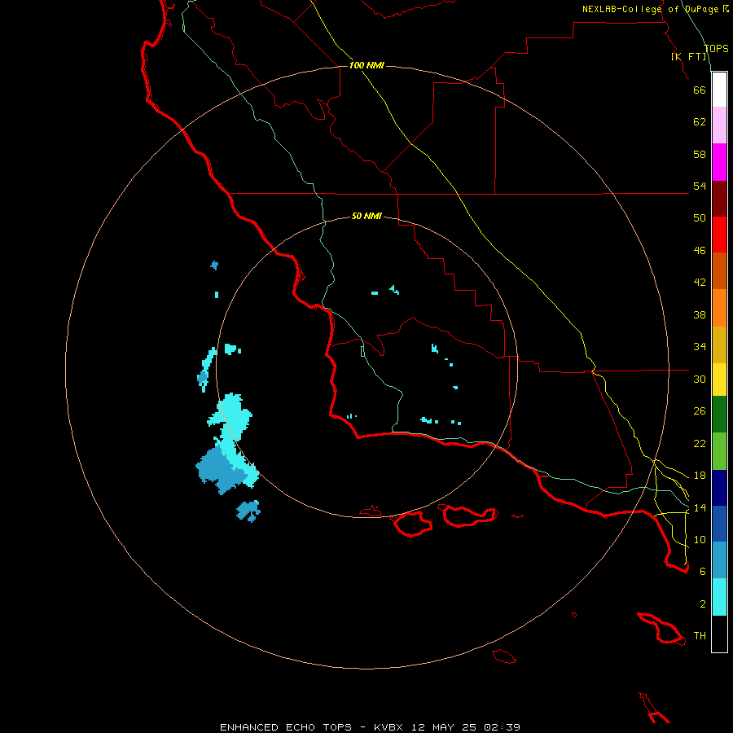
Task: Click the ENHANCED ECHO TOPS caption text
Action: [x=286, y=727]
